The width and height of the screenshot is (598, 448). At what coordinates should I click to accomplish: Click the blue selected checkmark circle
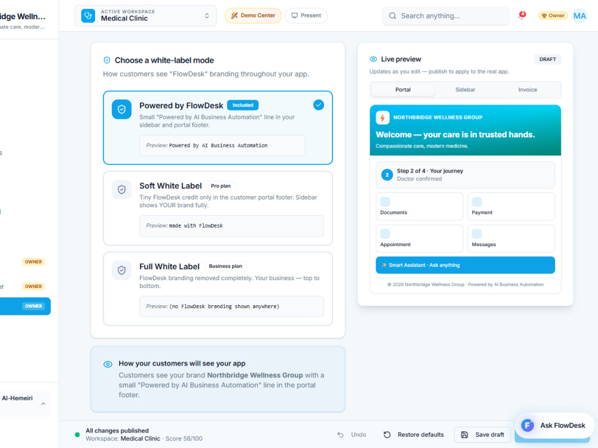[319, 105]
